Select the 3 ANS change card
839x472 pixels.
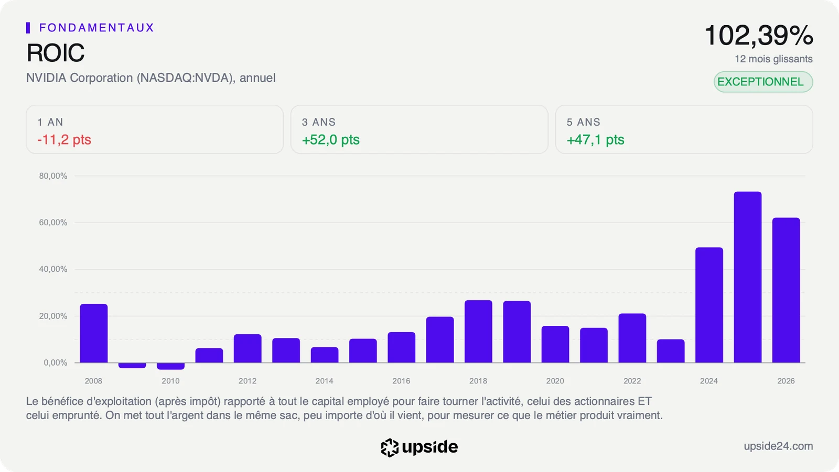419,129
